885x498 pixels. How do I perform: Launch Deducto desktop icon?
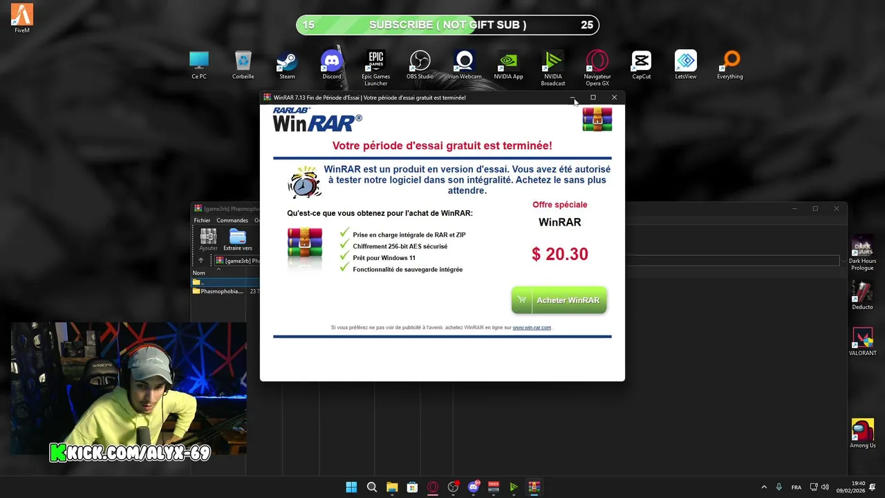(862, 295)
